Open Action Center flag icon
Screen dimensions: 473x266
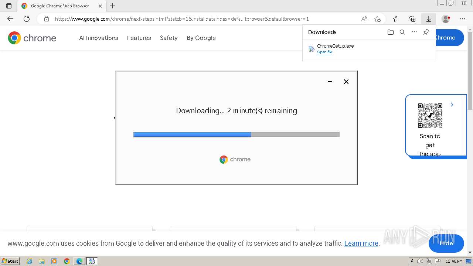438,261
